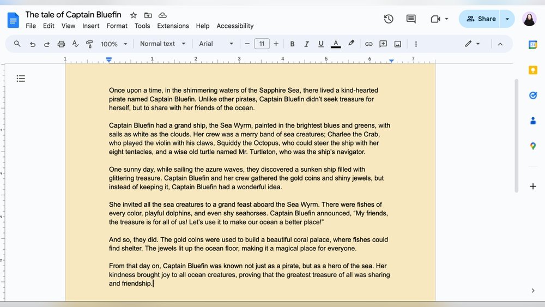
Task: Click the vertical scrollbar
Action: 517,136
